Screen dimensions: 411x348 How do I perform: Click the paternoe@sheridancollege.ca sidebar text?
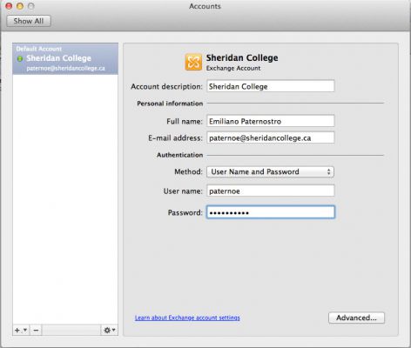(65, 68)
